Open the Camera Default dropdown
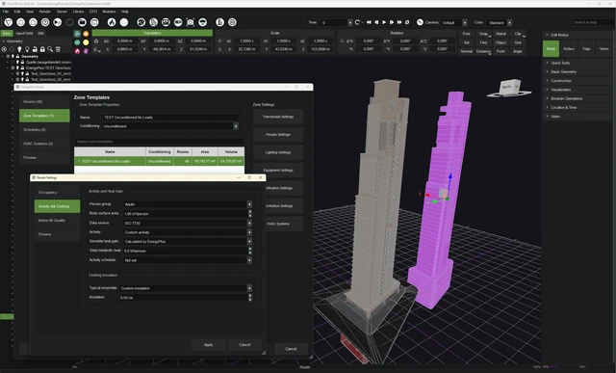 [454, 22]
